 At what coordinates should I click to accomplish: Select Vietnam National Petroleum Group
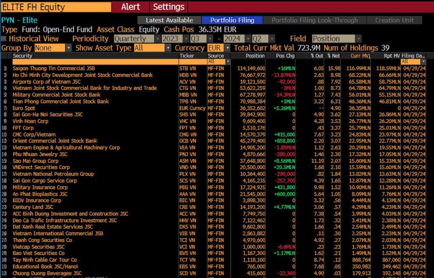coord(53,174)
